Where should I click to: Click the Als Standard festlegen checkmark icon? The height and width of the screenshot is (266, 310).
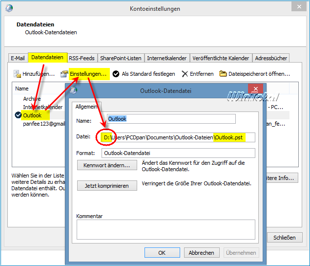pyautogui.click(x=116, y=74)
